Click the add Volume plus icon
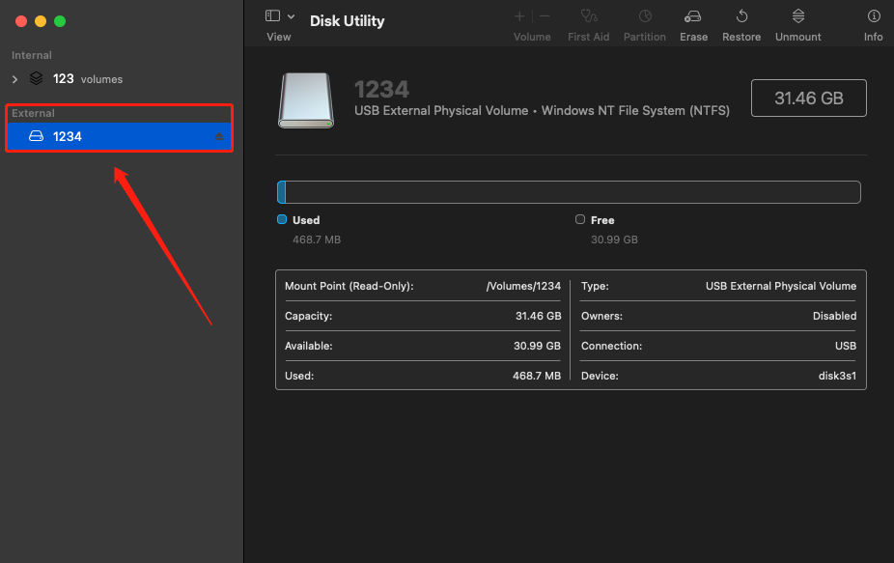This screenshot has height=563, width=894. [x=519, y=16]
